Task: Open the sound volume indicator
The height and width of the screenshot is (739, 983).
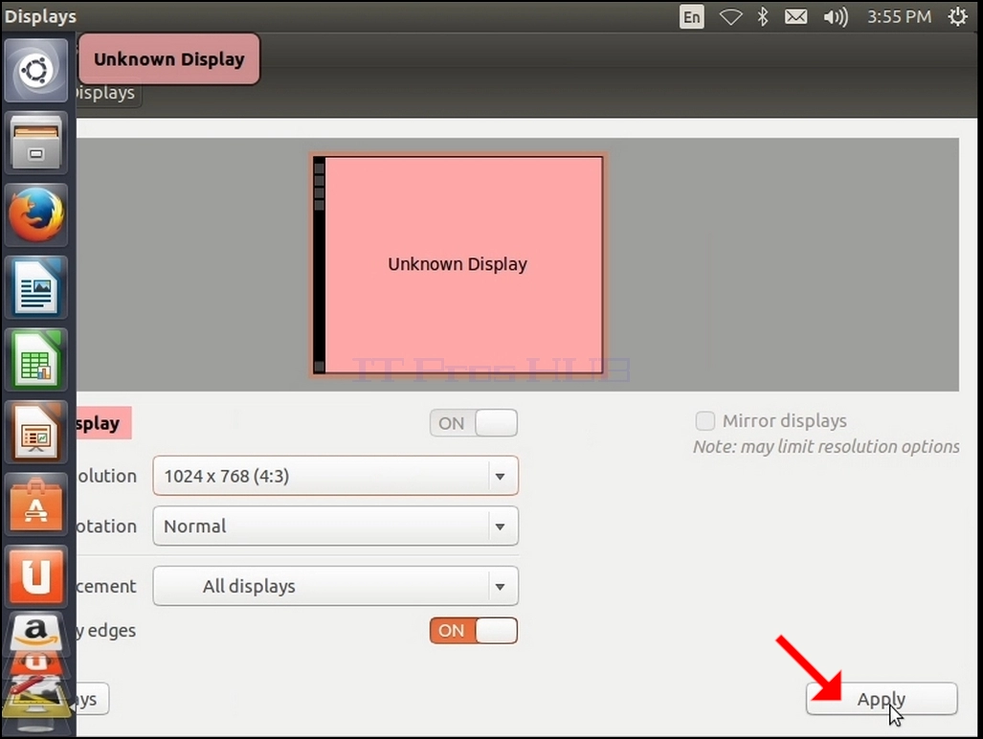Action: coord(836,16)
